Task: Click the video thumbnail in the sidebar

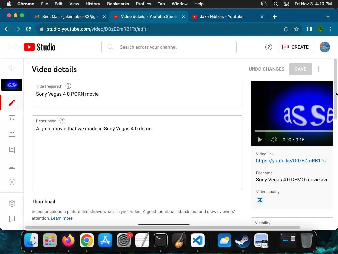Action: pyautogui.click(x=12, y=85)
